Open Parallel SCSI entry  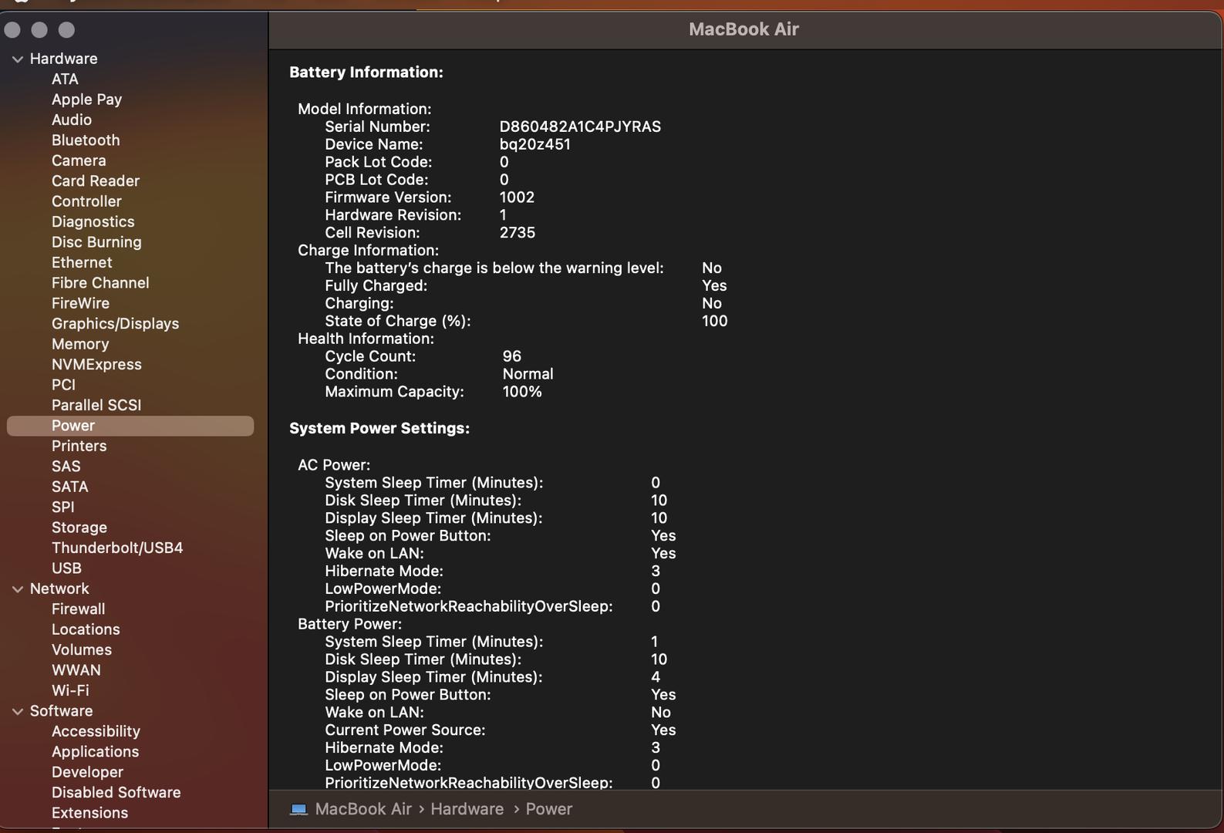[96, 405]
